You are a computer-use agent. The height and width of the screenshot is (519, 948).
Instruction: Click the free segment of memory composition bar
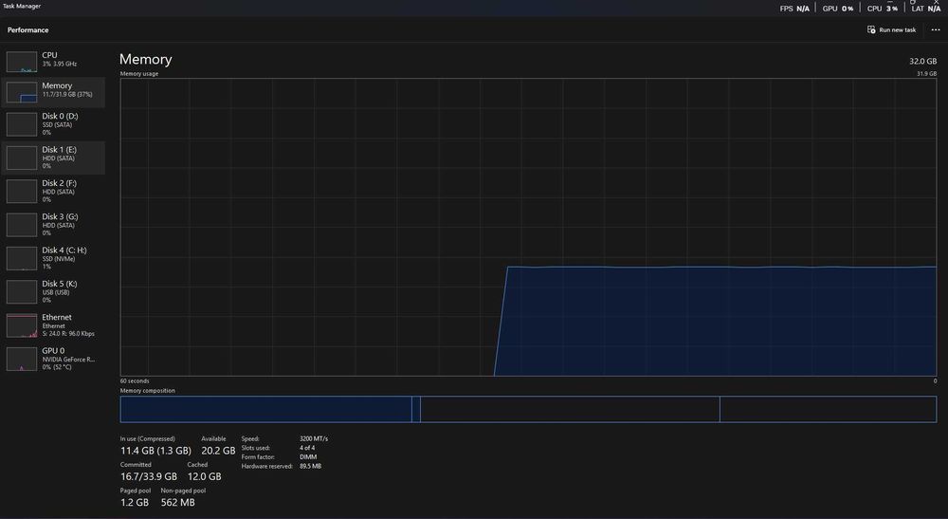tap(829, 410)
